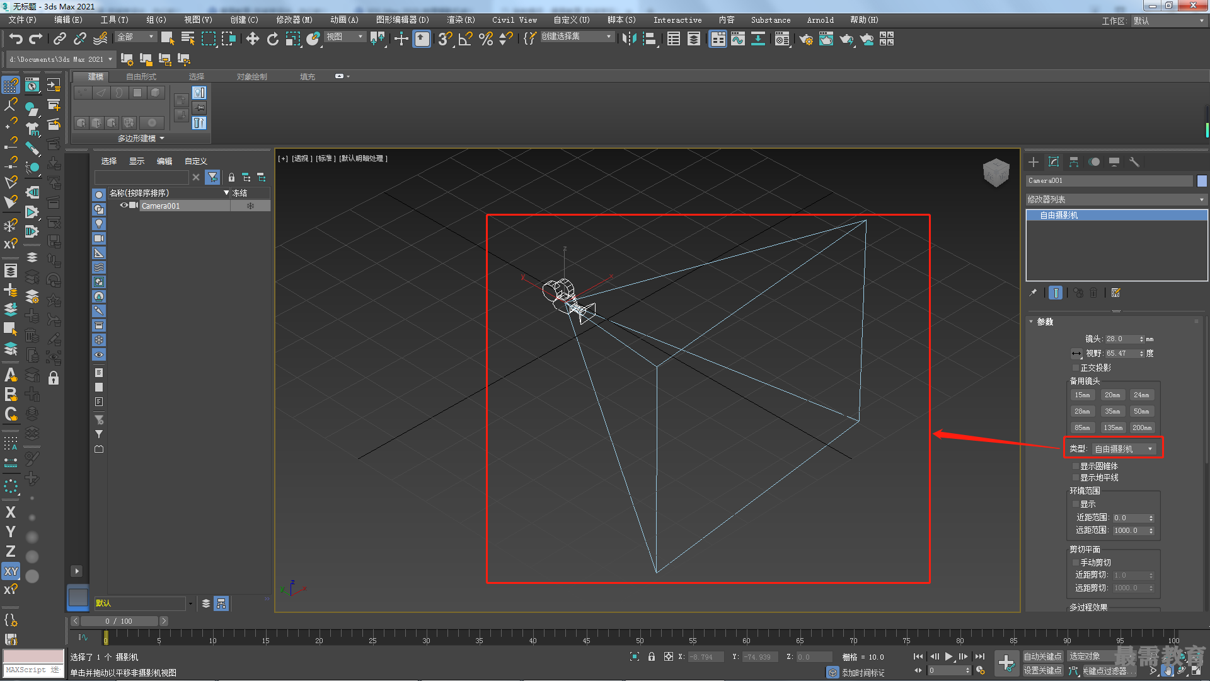Open the Modify panel icon
This screenshot has height=681, width=1210.
tap(1054, 162)
